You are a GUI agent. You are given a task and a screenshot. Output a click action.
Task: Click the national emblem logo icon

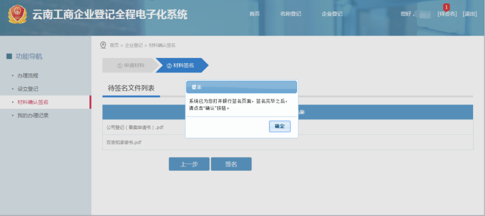coord(18,14)
